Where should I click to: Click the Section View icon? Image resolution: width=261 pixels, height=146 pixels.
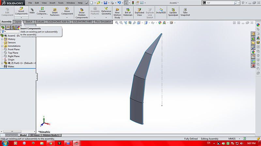(130, 23)
